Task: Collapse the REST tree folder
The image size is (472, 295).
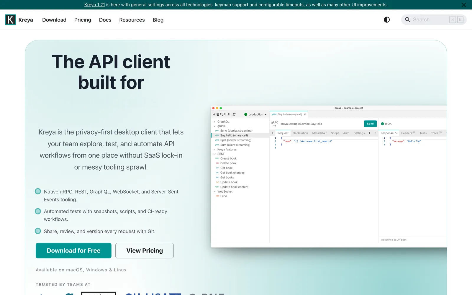Action: point(214,154)
